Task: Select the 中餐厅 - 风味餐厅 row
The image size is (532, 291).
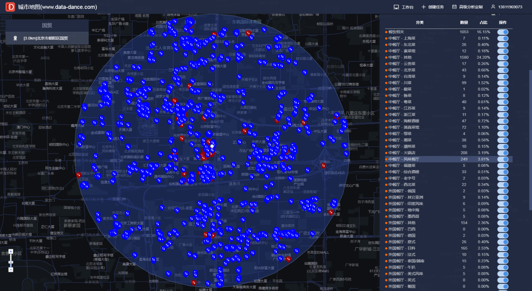Action: tap(448, 159)
